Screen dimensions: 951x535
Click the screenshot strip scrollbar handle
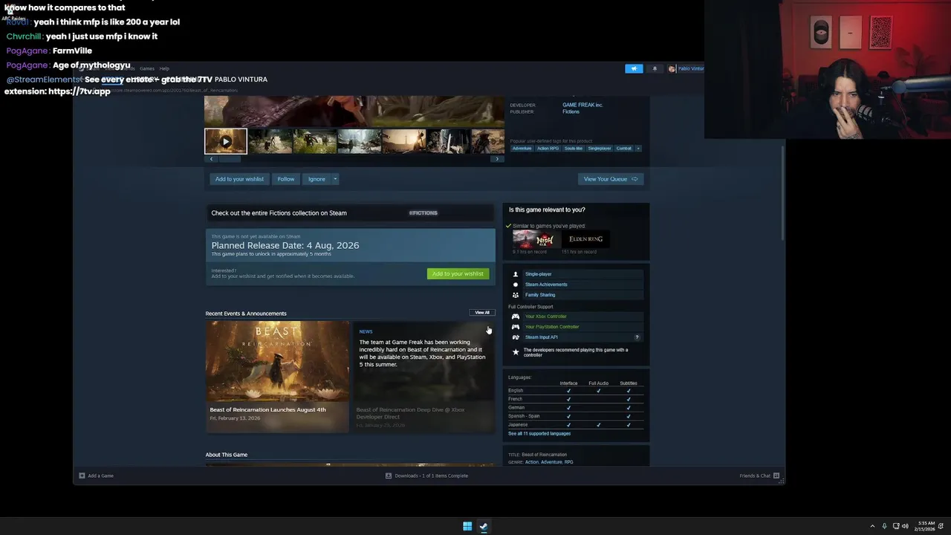[x=230, y=159]
